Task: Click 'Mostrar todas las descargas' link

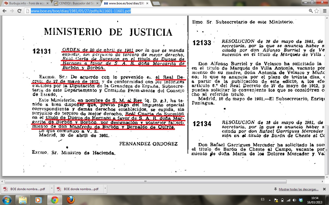Action: click(x=298, y=189)
